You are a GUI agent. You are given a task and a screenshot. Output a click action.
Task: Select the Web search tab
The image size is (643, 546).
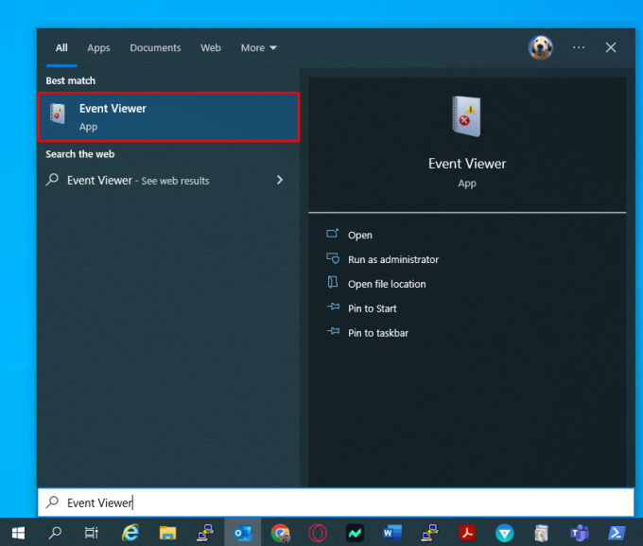[x=211, y=47]
